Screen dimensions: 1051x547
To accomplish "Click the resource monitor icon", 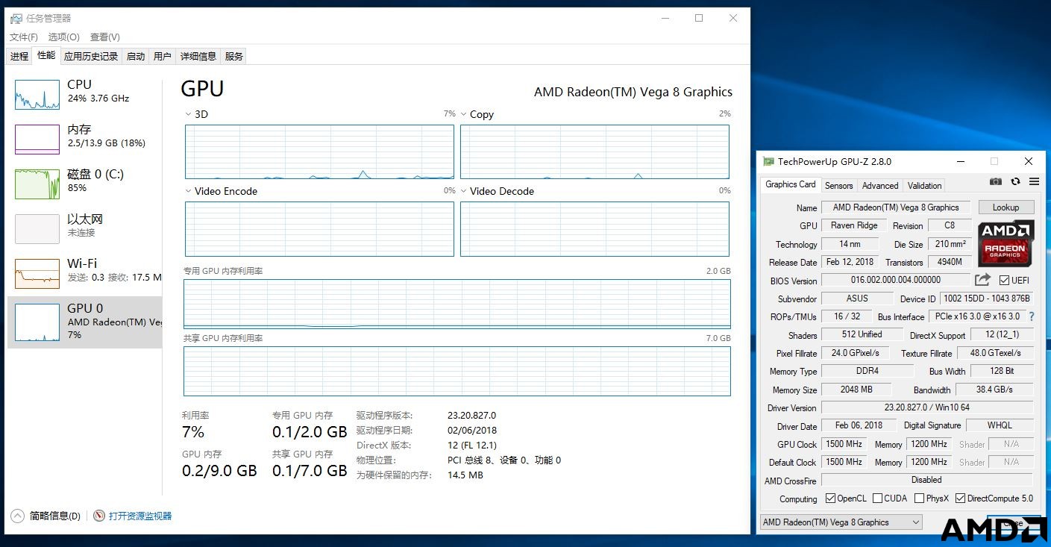I will click(x=99, y=516).
